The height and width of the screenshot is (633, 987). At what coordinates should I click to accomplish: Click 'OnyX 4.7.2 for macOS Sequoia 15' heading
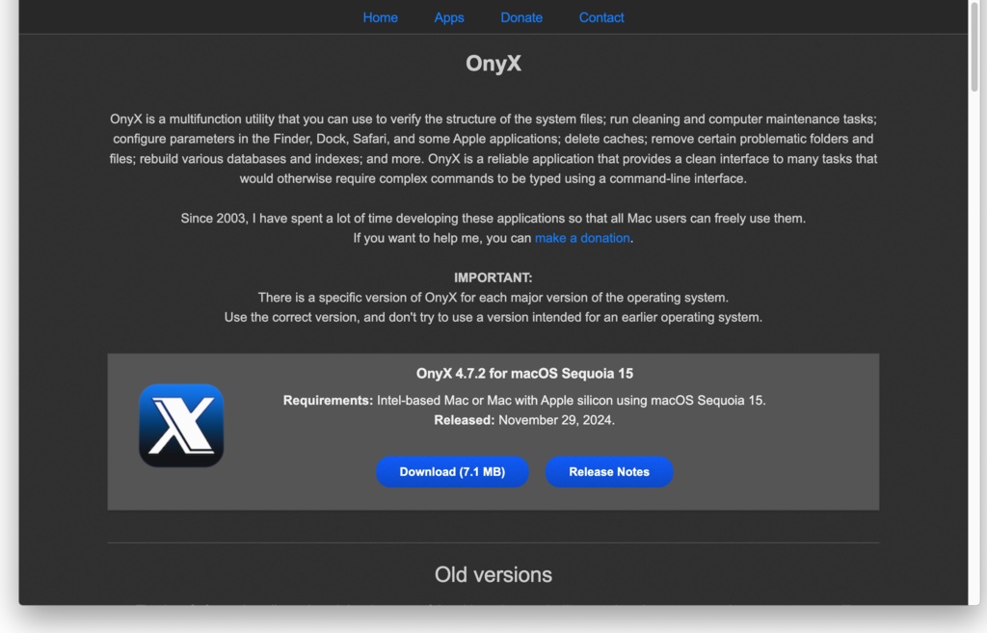click(524, 373)
